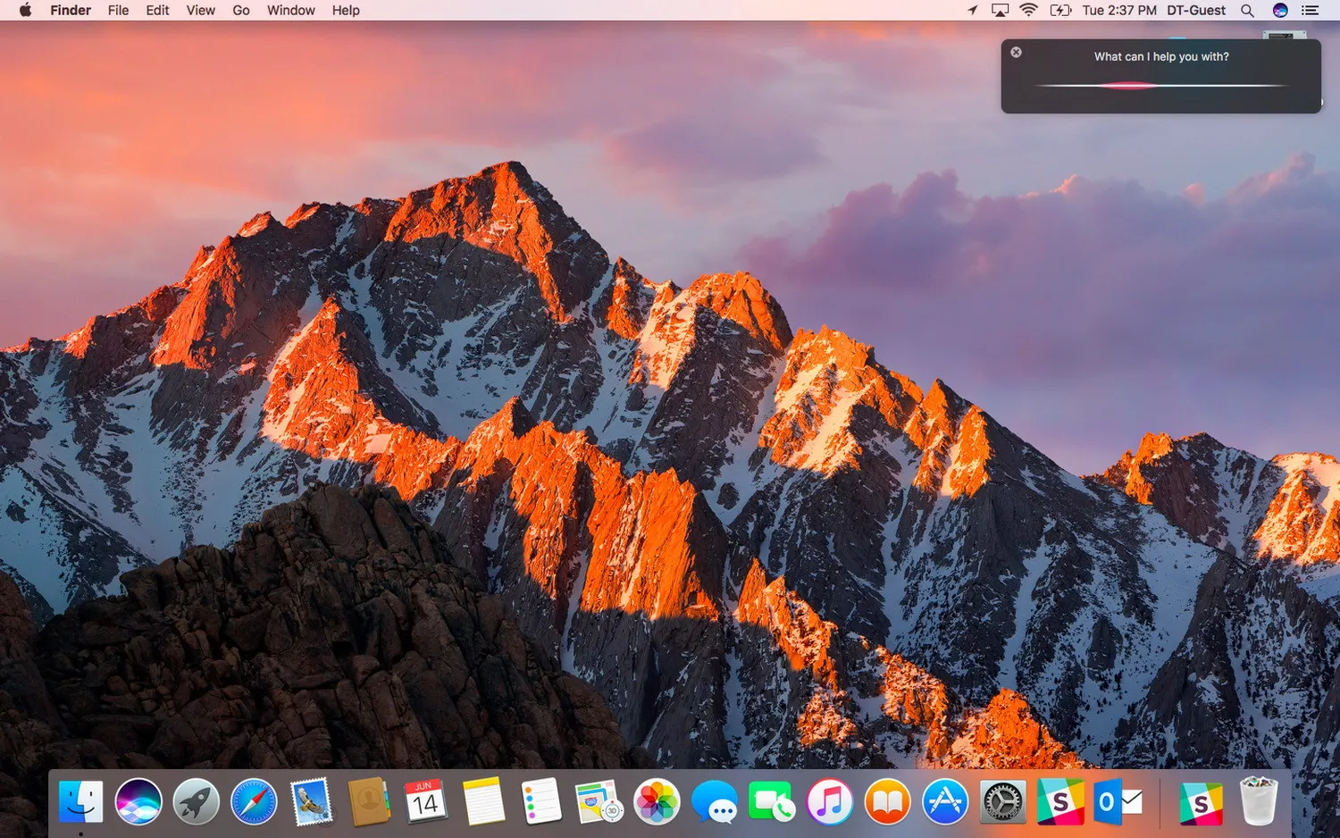Screen dimensions: 1340x838
Task: Open Notification Center from the menu bar
Action: pos(1310,10)
